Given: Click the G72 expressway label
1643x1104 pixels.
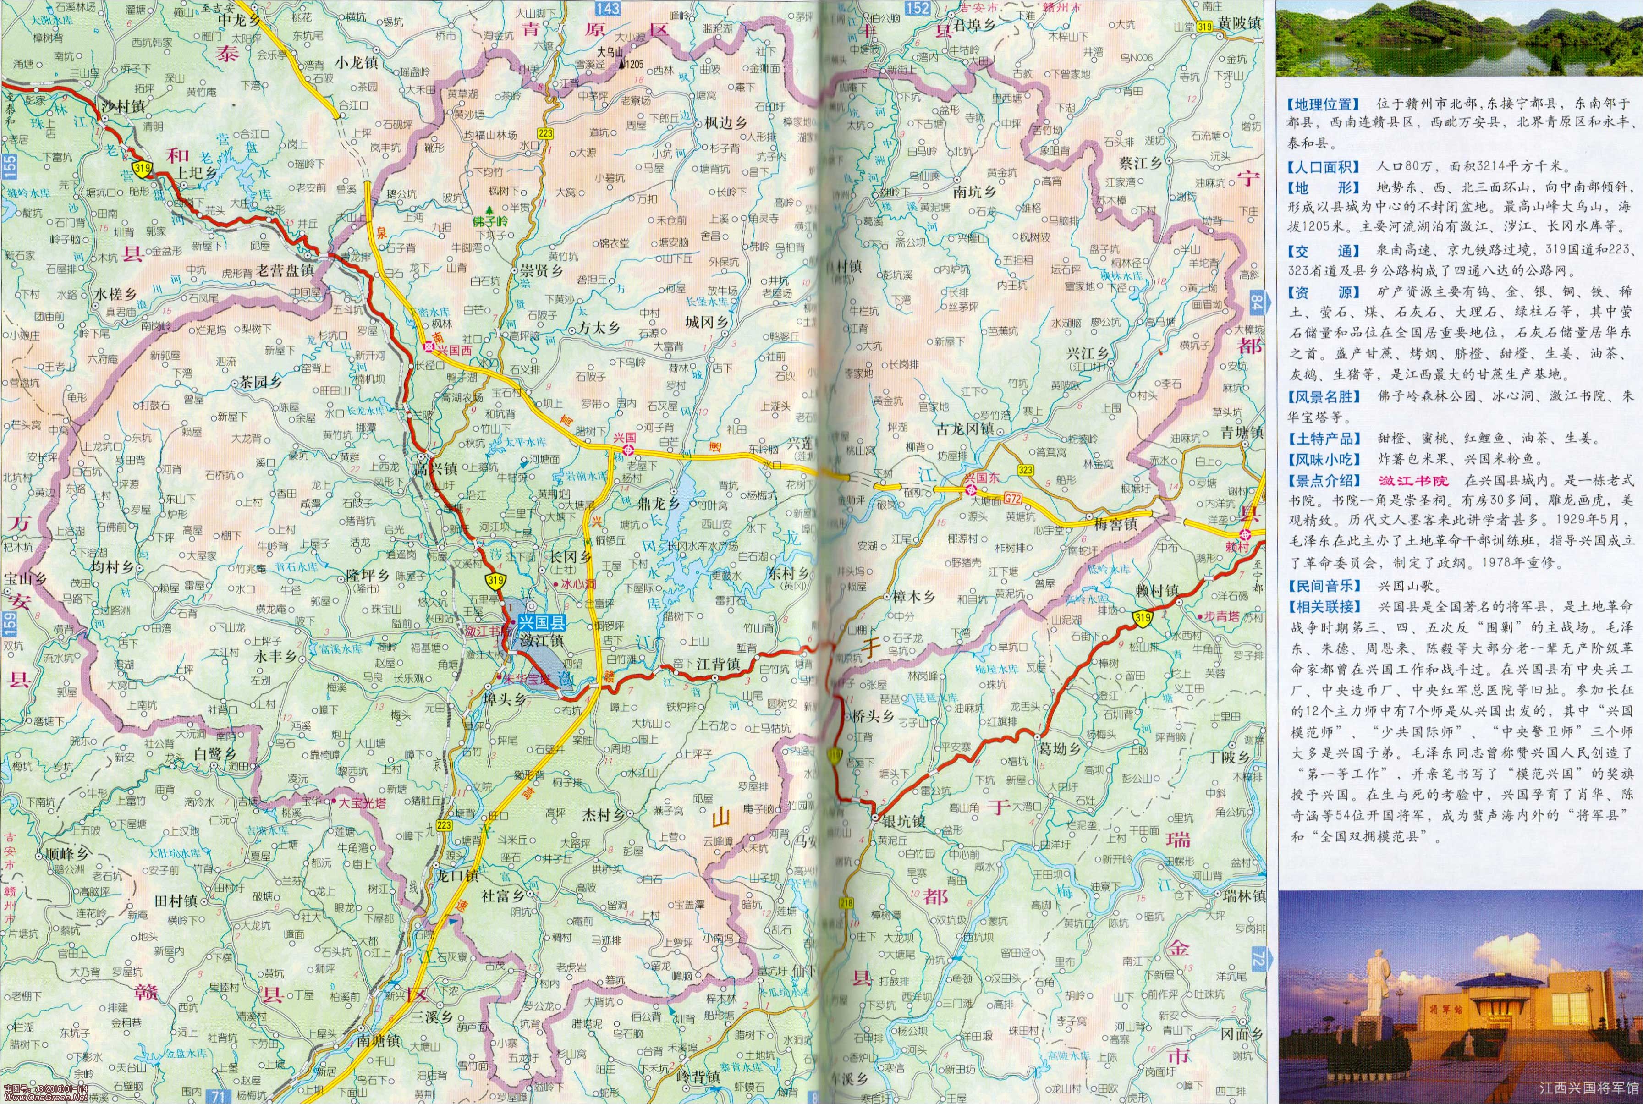Looking at the screenshot, I should (x=1012, y=499).
